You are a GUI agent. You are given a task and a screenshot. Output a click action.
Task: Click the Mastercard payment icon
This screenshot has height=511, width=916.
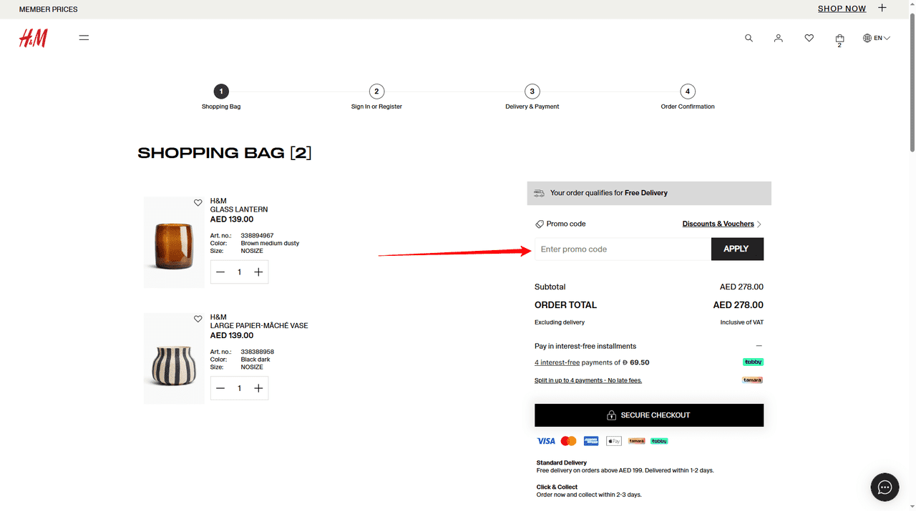(x=569, y=441)
